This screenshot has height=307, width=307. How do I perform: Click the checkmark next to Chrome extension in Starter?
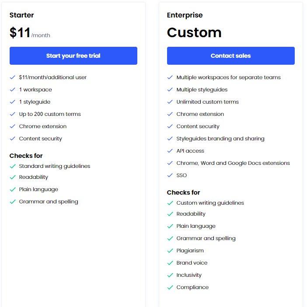13,126
